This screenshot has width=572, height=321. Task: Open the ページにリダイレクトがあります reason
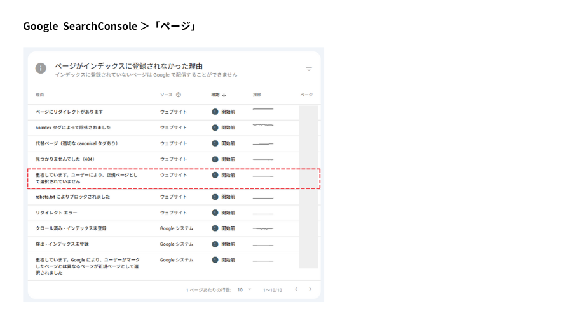69,112
